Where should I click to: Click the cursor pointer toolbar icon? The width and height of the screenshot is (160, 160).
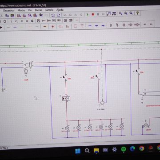click(41, 15)
